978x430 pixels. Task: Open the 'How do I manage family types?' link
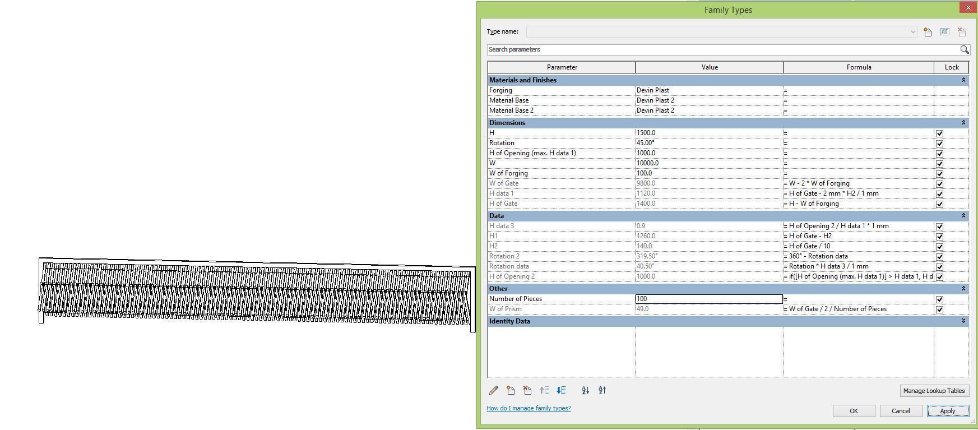point(529,408)
